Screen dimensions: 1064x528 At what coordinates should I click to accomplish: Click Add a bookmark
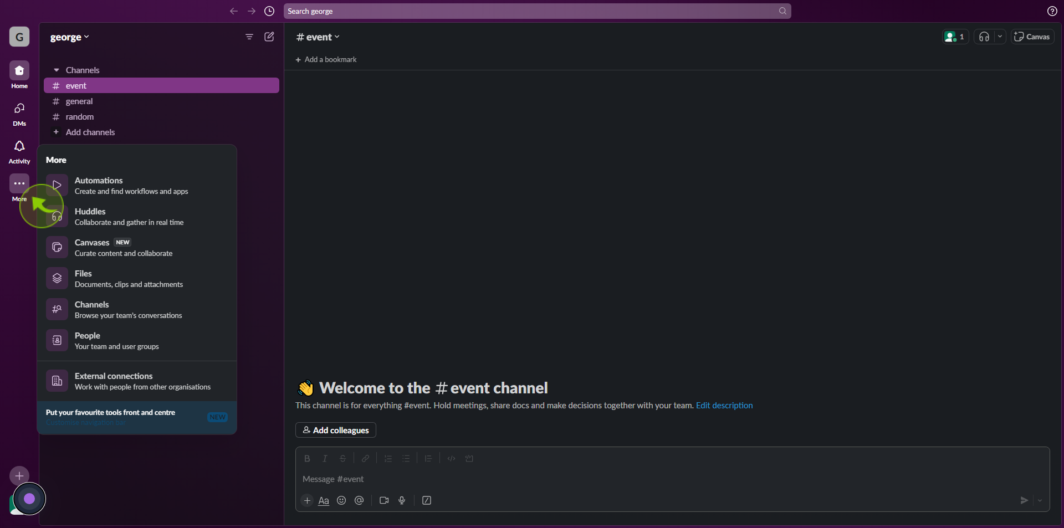[326, 59]
